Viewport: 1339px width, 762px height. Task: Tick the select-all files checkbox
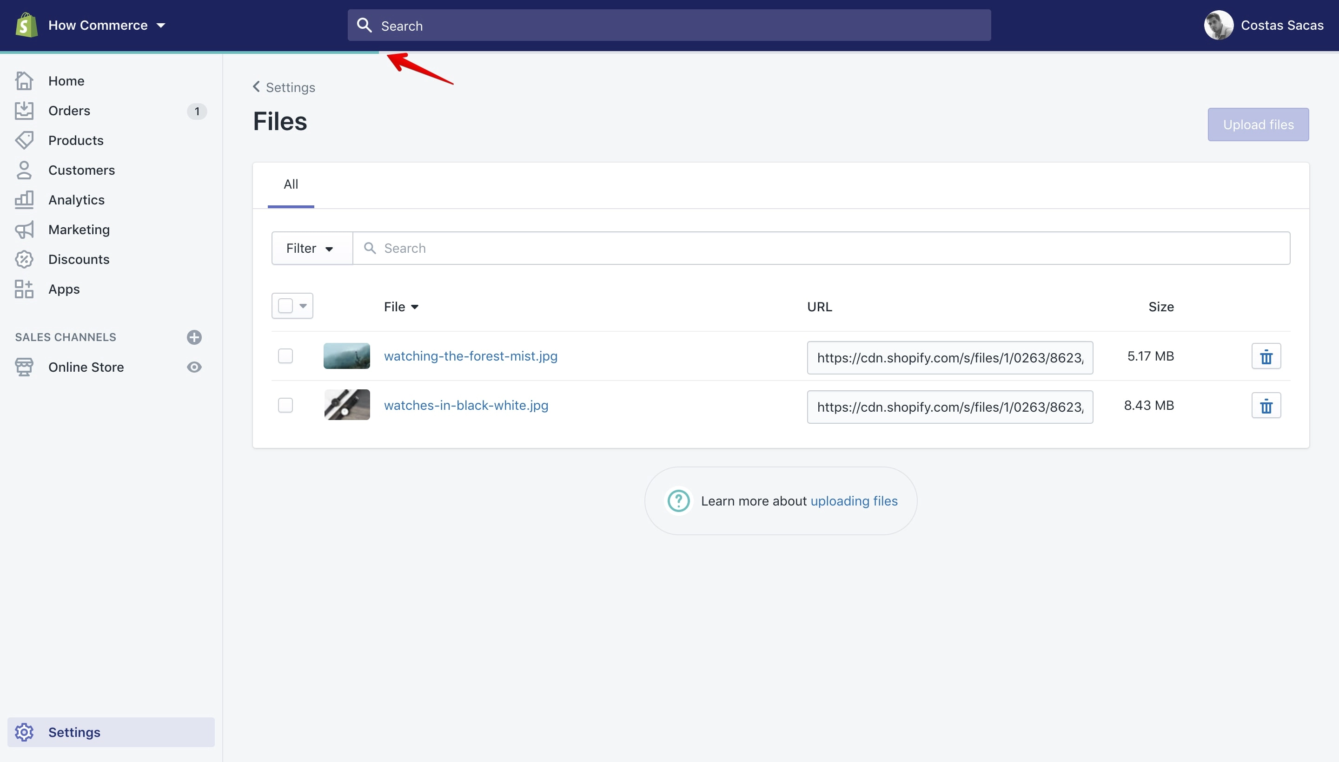pos(285,306)
